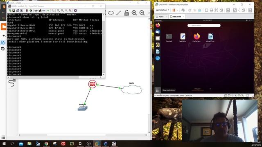Open Chrome from Windows taskbar

tap(46, 143)
